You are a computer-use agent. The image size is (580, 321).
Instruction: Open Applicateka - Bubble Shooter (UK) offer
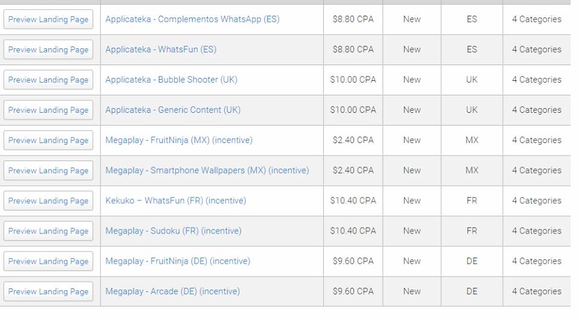[171, 80]
